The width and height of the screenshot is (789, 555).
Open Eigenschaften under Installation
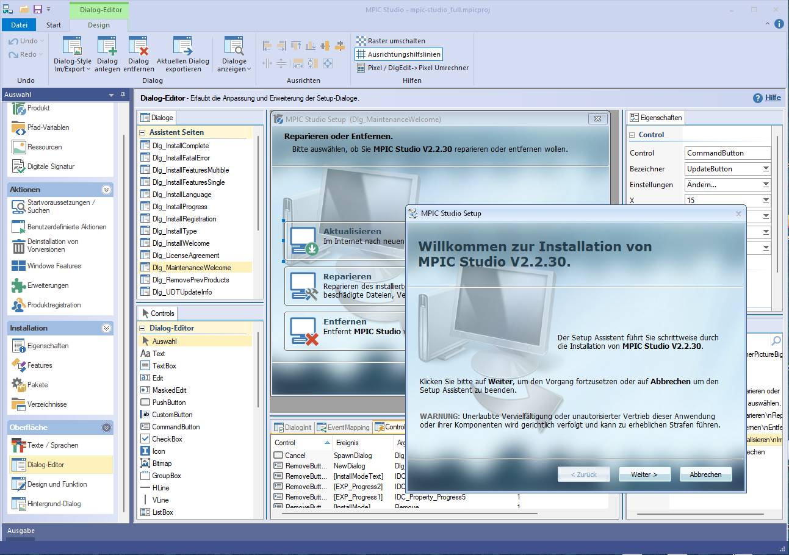pyautogui.click(x=48, y=346)
